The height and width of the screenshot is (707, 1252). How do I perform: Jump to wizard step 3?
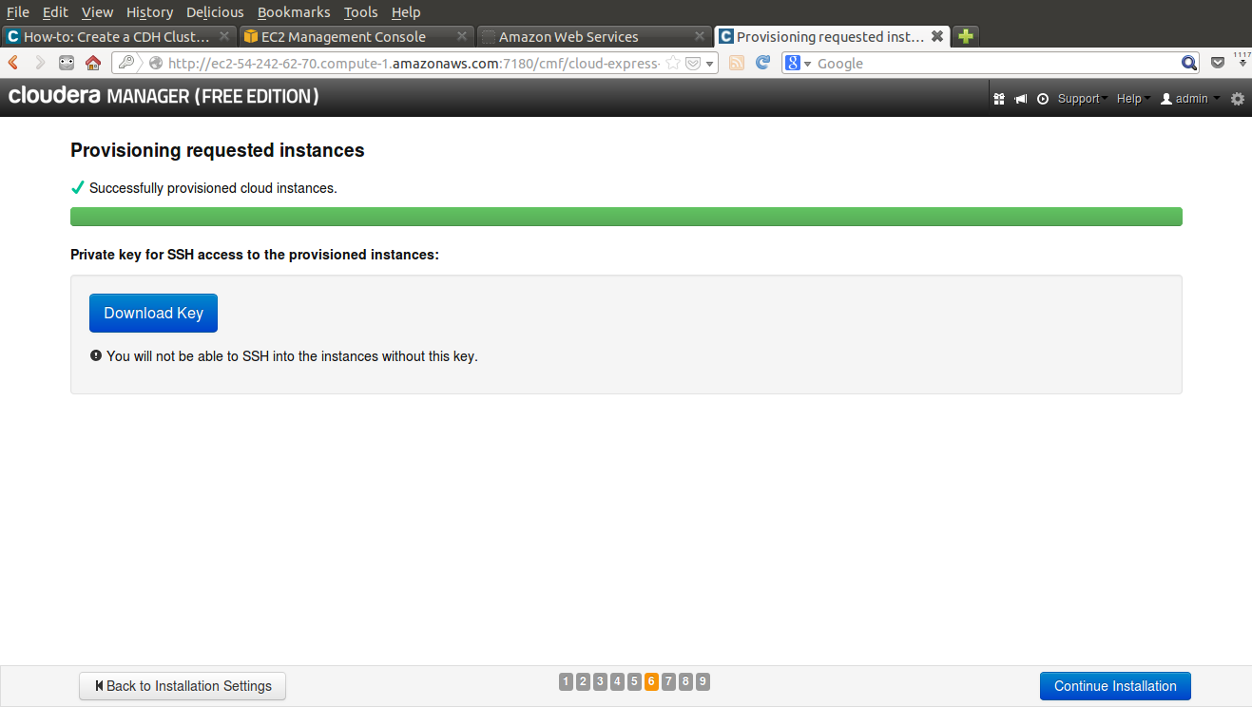[x=601, y=681]
